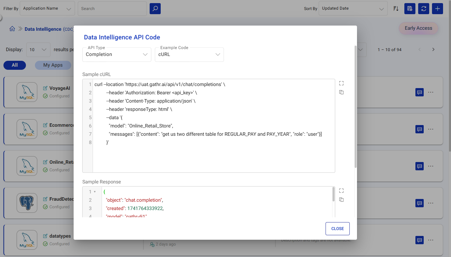
Task: Toggle the sort direction arrow
Action: (x=395, y=8)
